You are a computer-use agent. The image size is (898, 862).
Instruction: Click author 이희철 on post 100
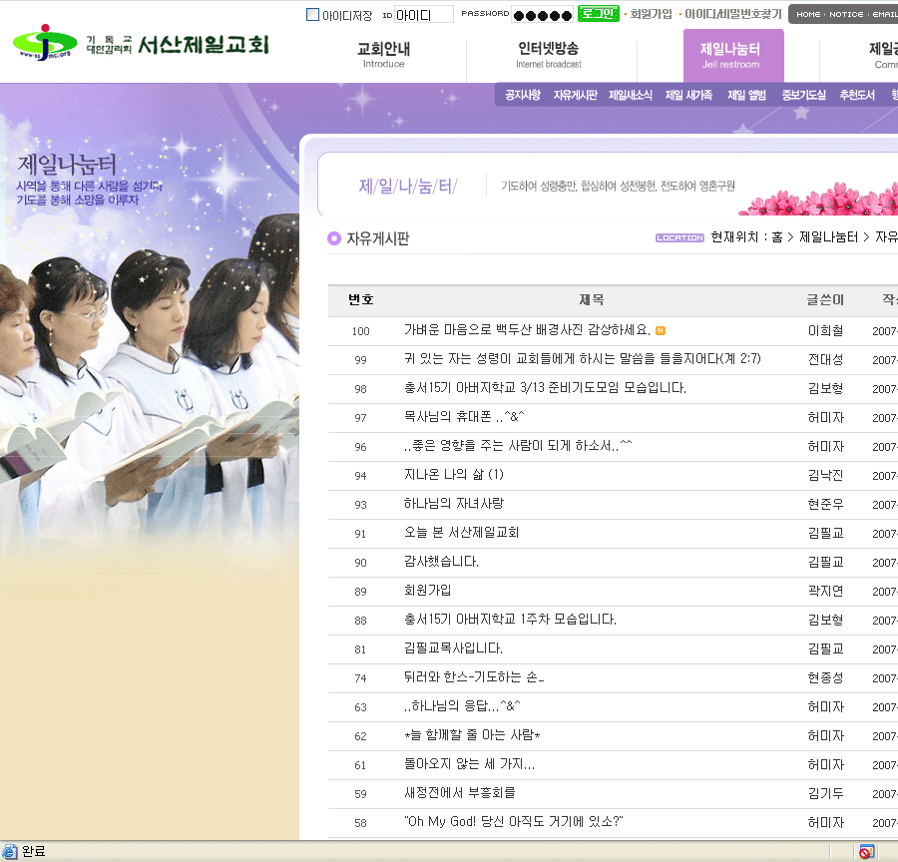[x=825, y=330]
